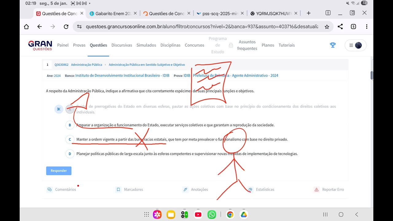
Task: Open Chrome from the taskbar
Action: [230, 215]
